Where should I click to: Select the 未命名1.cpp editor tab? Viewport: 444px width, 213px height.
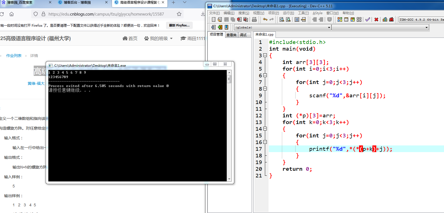click(264, 34)
